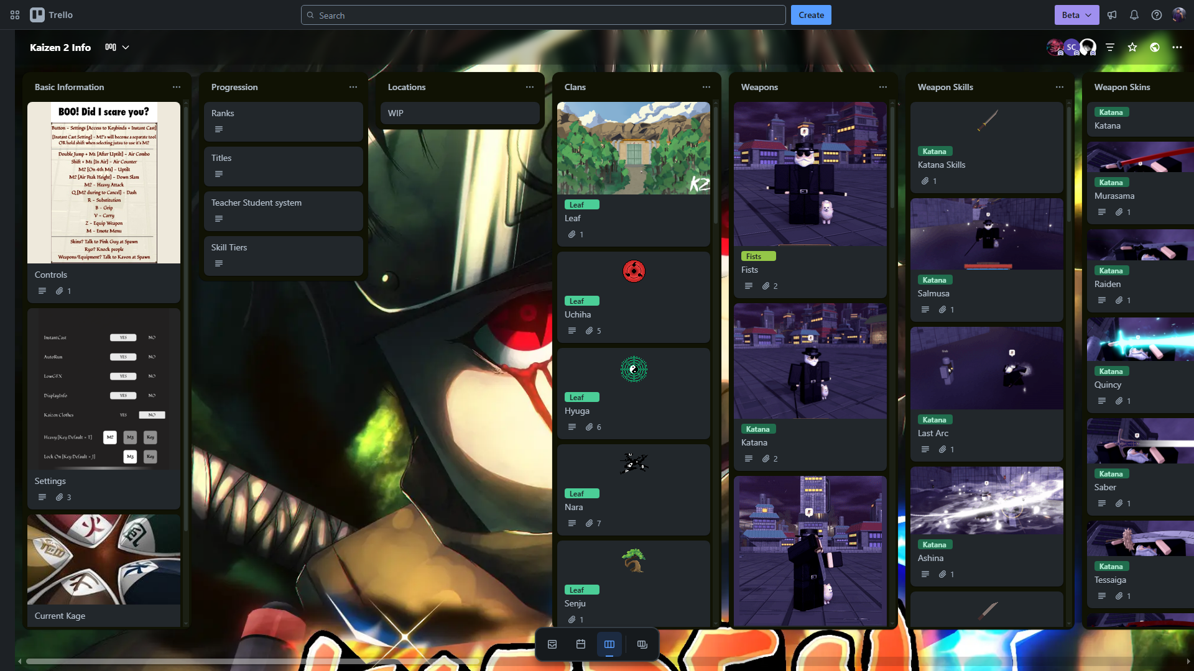1194x671 pixels.
Task: Open the Clans list actions menu
Action: click(x=706, y=87)
